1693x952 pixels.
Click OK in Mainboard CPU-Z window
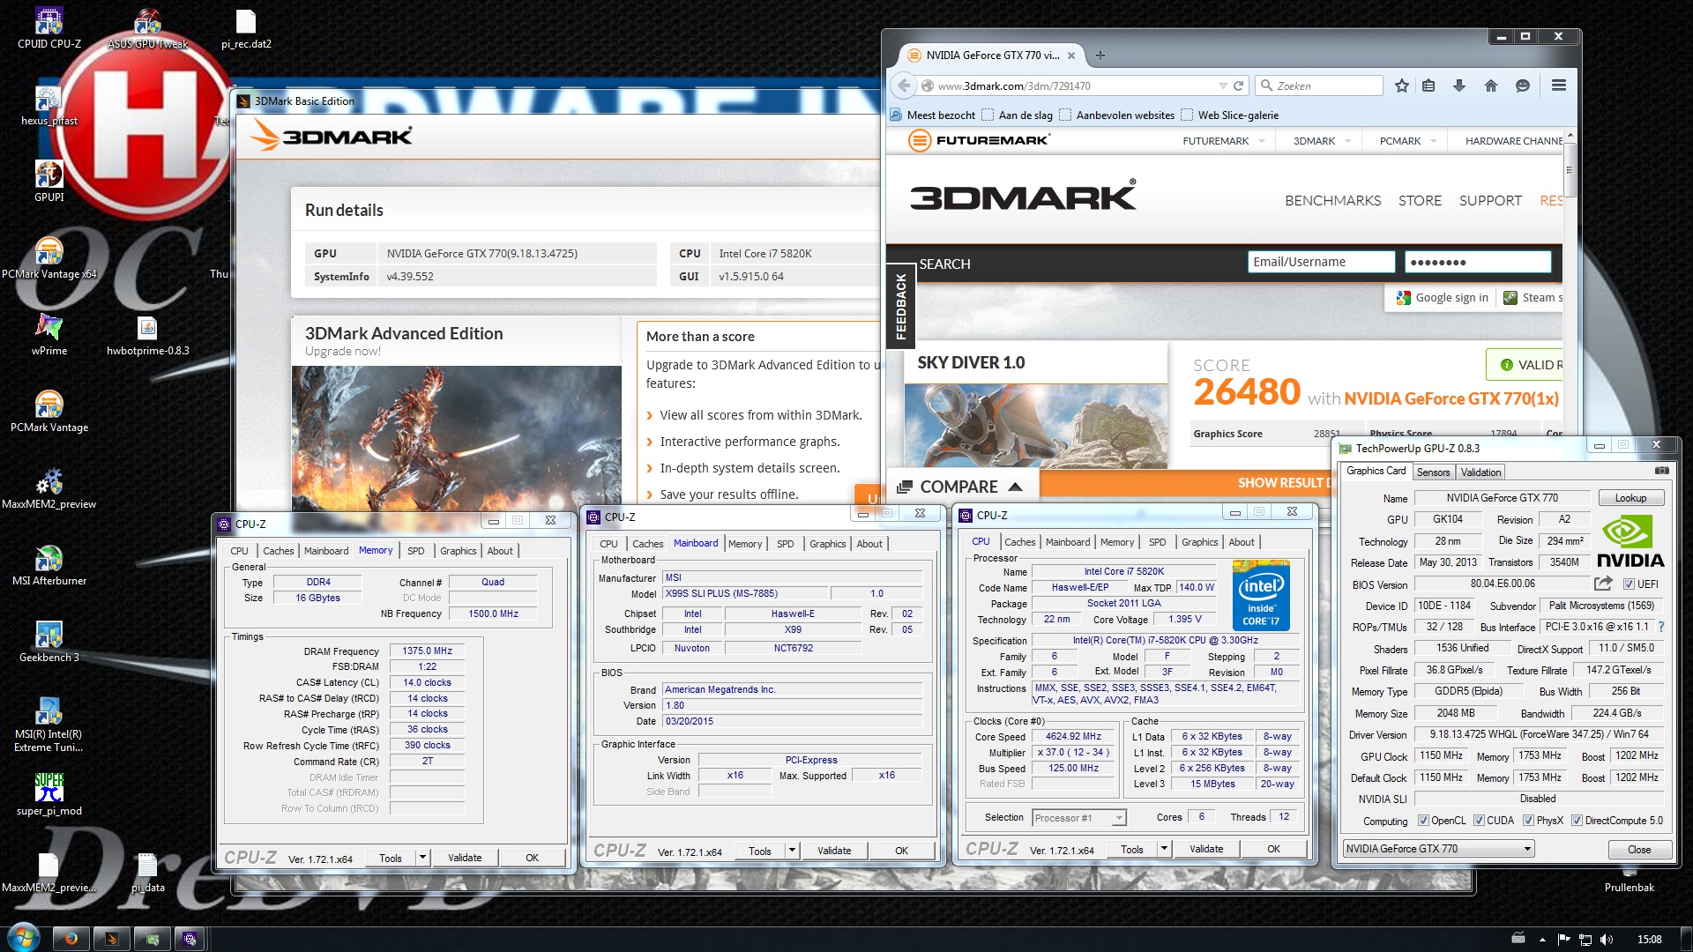coord(901,851)
